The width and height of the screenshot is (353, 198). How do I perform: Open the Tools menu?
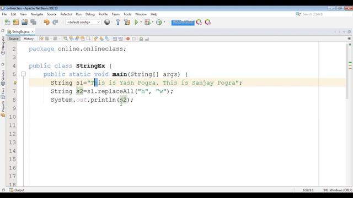[127, 14]
